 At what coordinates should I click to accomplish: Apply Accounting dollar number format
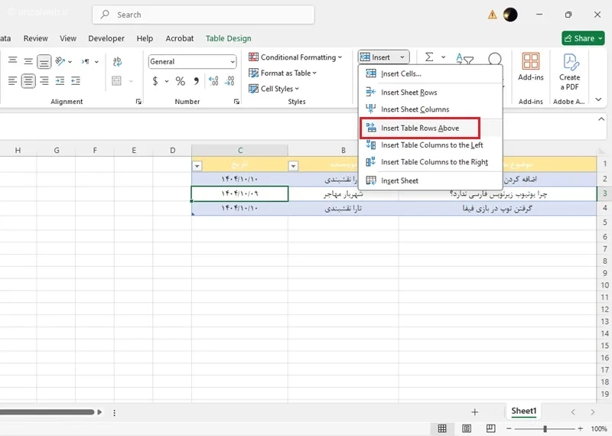[155, 81]
